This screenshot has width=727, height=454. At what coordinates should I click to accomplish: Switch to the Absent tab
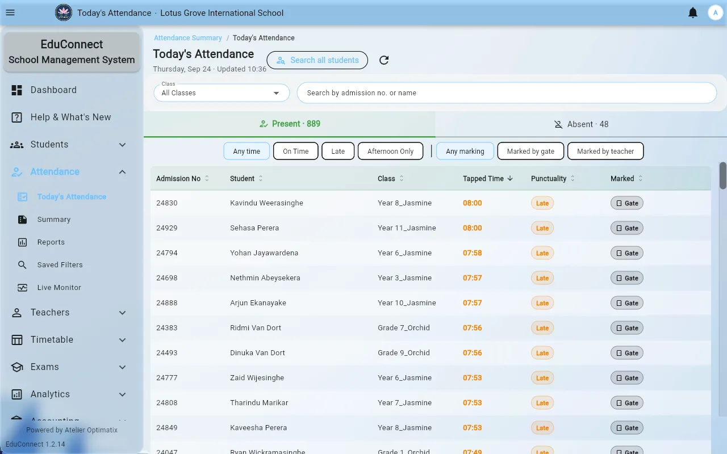tap(581, 124)
